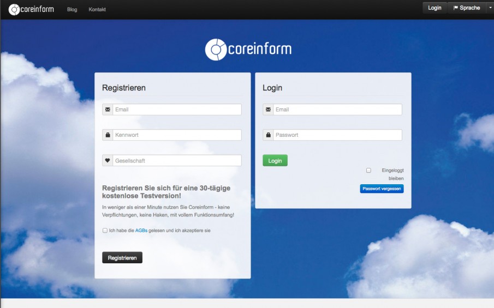The image size is (494, 308).
Task: Tick the AGBs acceptance checkbox
Action: (x=105, y=231)
